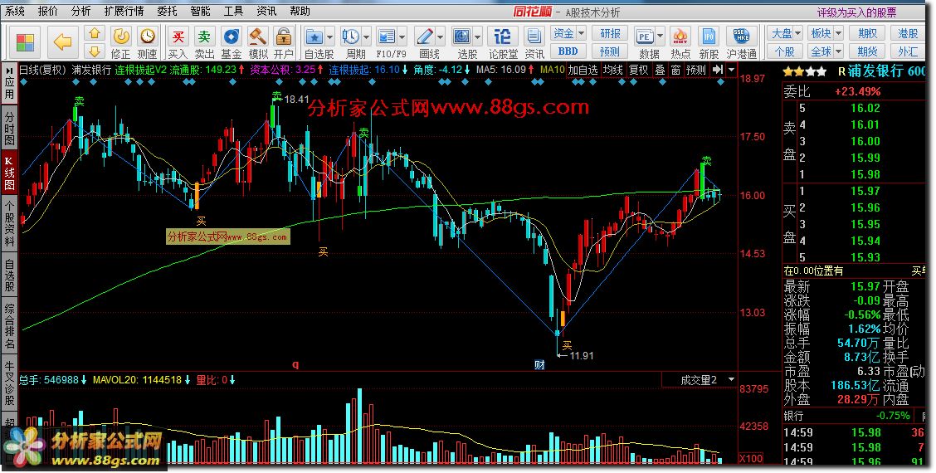The height and width of the screenshot is (473, 936).
Task: Click the green 卖出 sell icon
Action: [204, 37]
